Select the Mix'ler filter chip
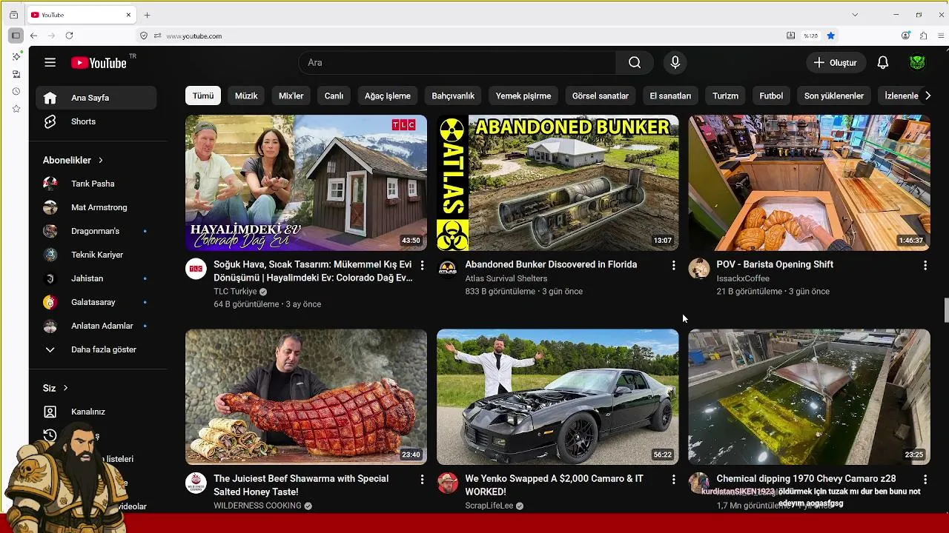949x533 pixels. [x=291, y=95]
